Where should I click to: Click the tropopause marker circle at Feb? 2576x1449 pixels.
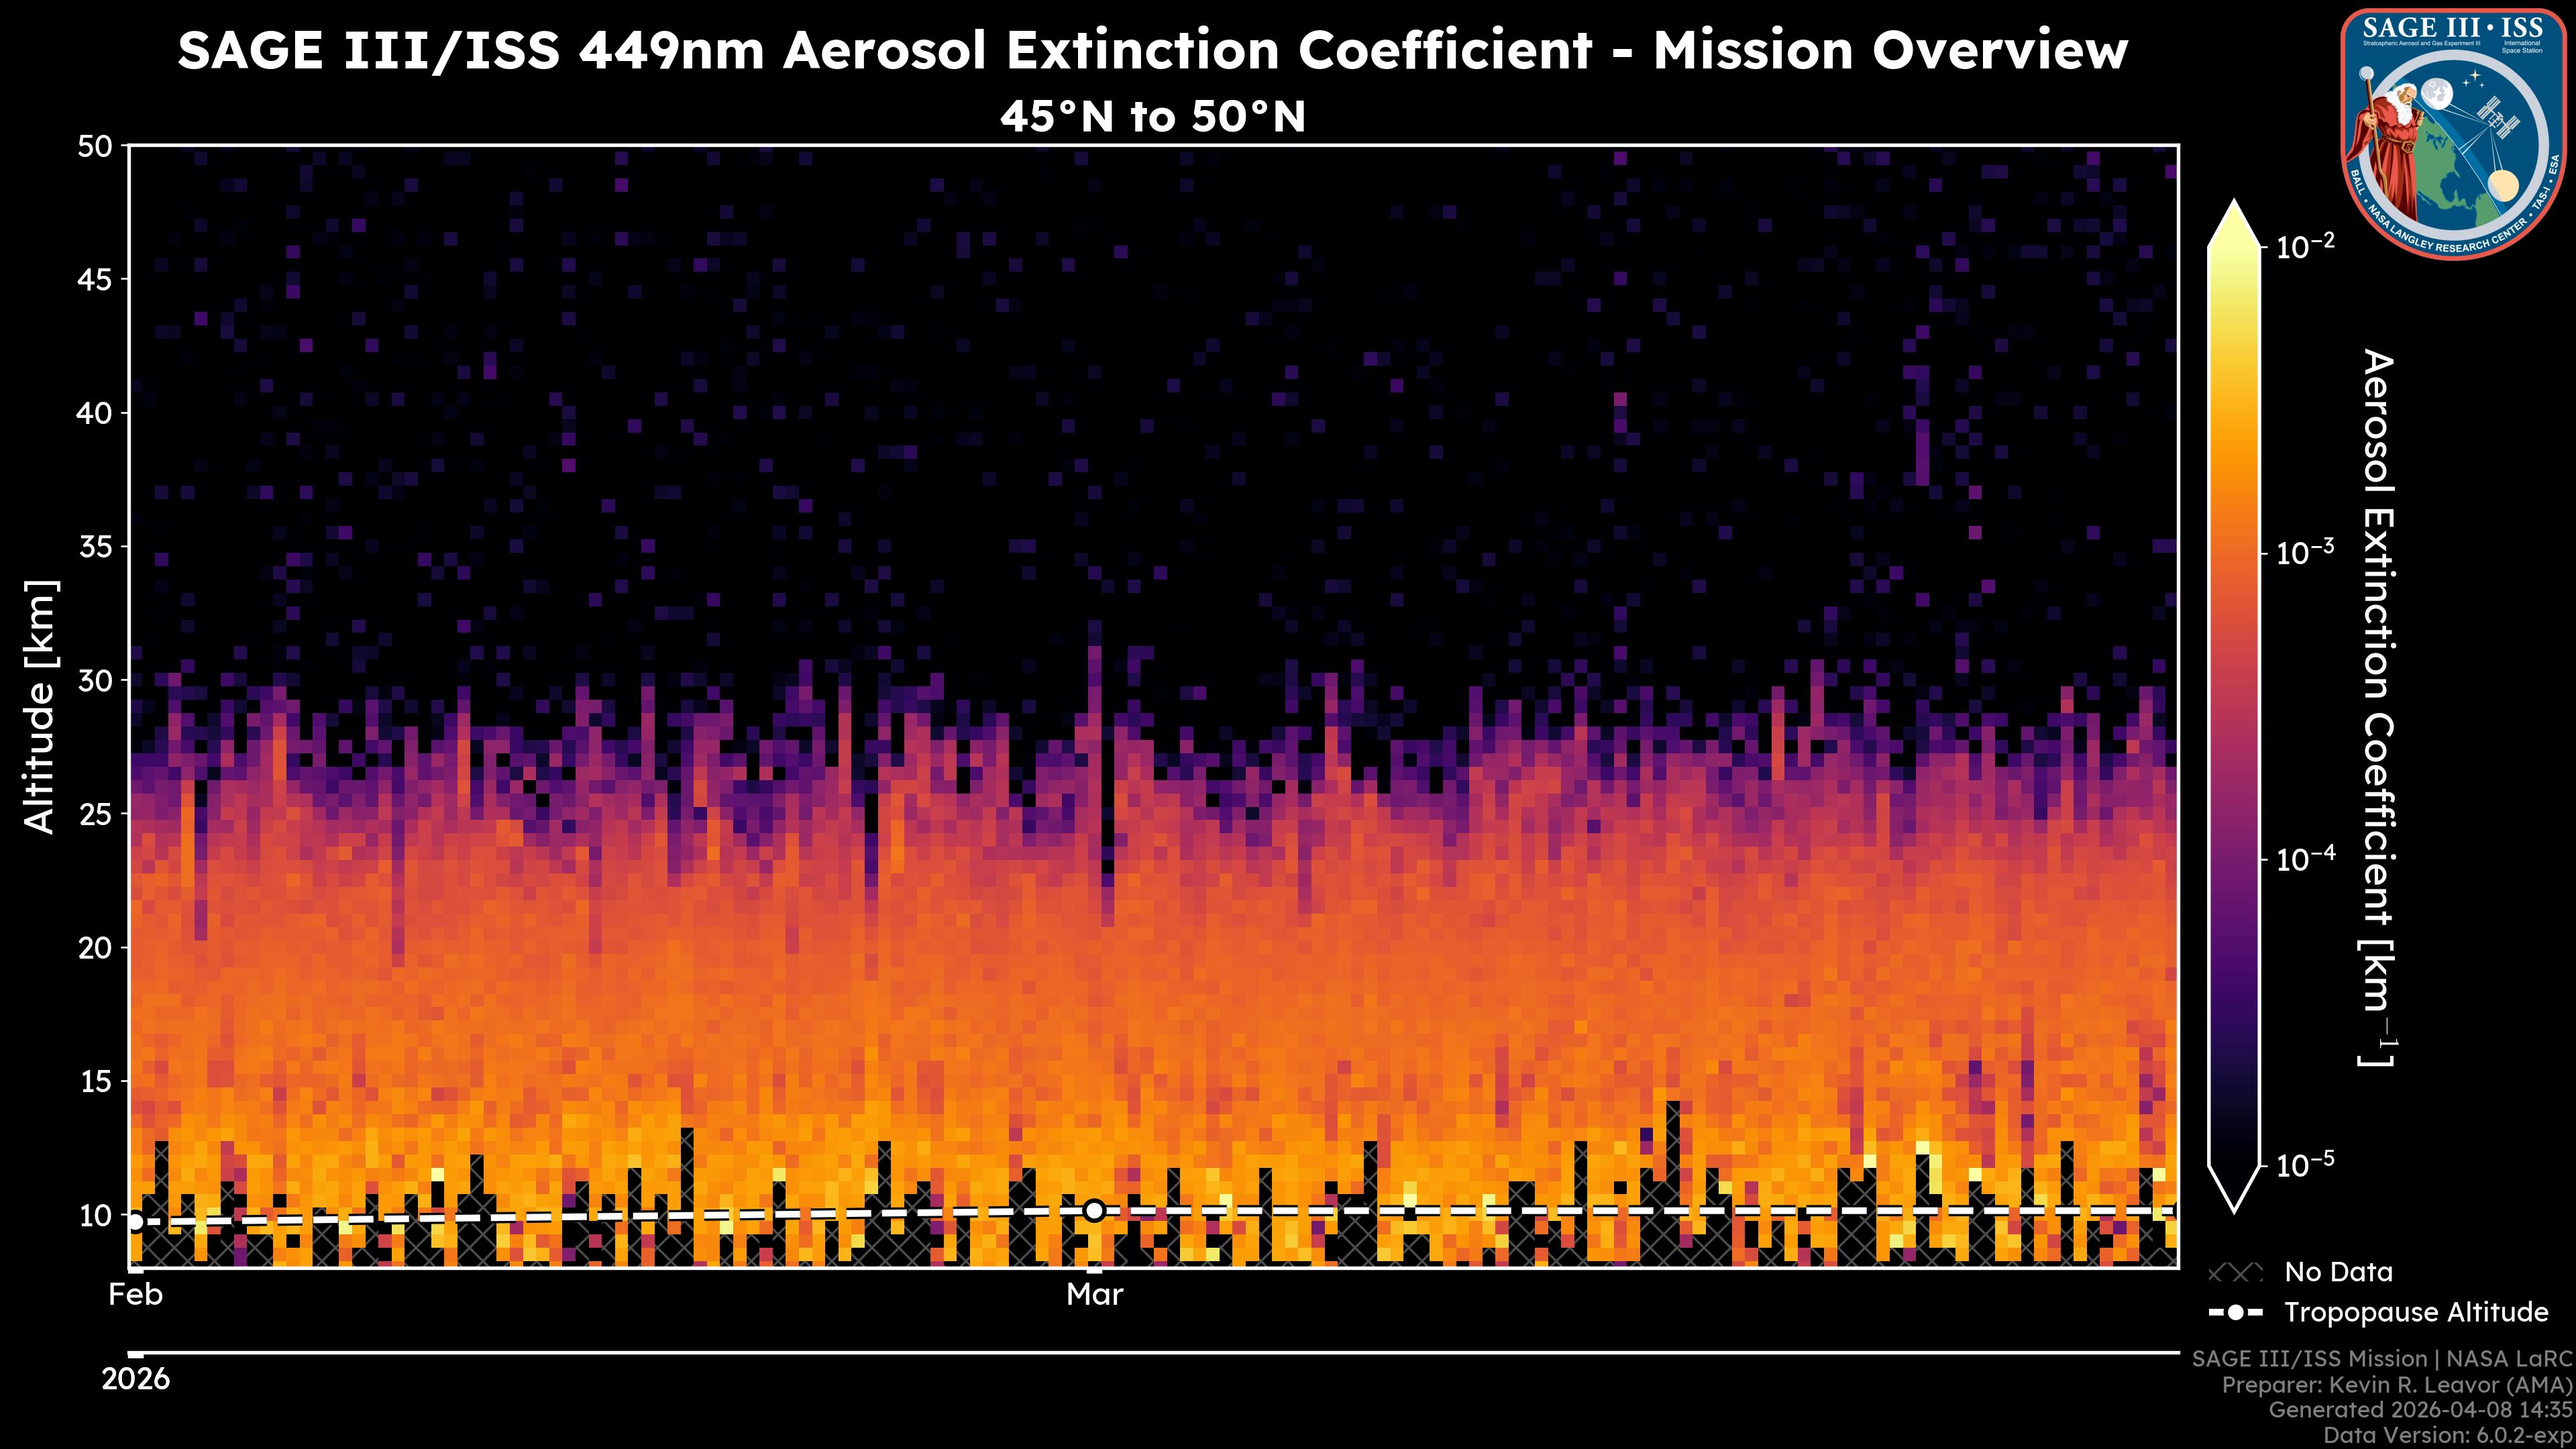(x=135, y=1221)
